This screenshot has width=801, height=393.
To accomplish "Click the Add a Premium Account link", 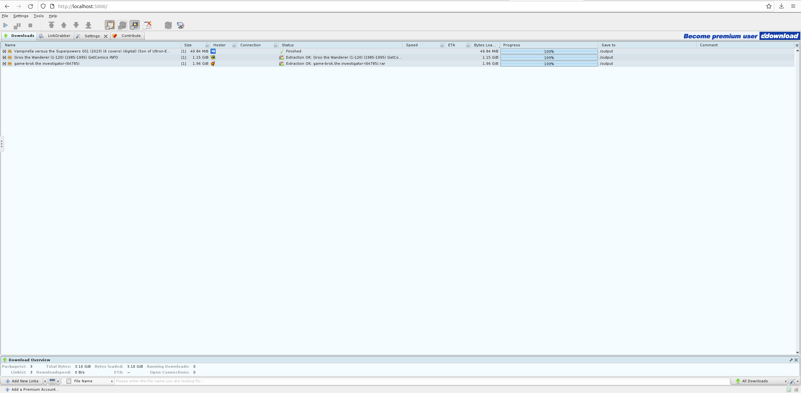I will coord(35,389).
